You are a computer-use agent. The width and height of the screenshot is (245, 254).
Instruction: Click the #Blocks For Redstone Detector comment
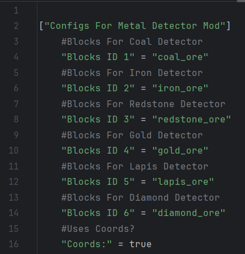143,104
